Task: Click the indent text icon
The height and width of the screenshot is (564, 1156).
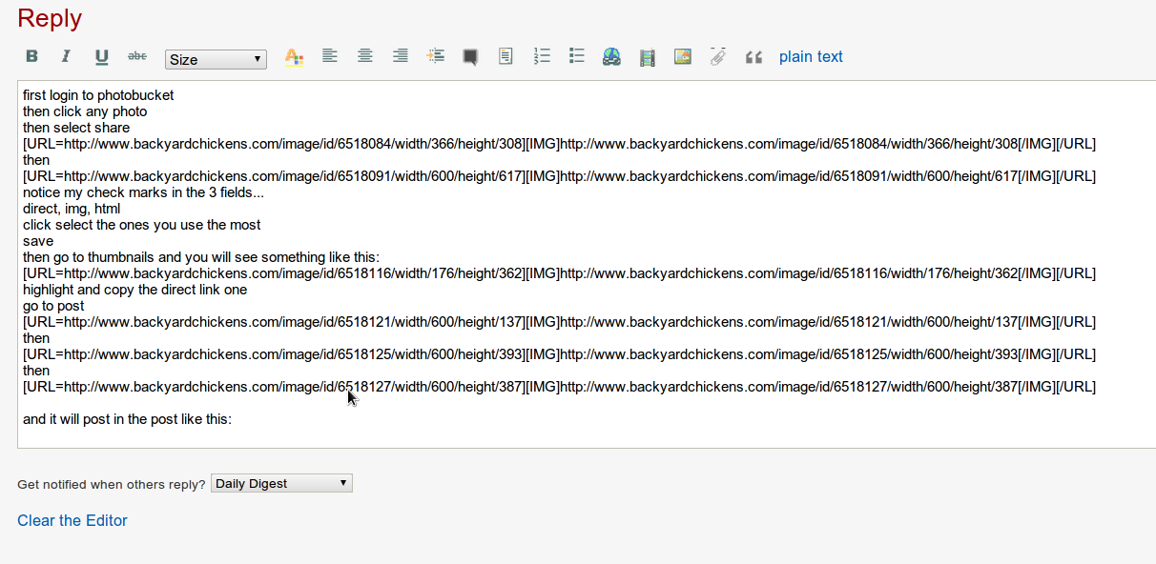Action: (x=435, y=56)
